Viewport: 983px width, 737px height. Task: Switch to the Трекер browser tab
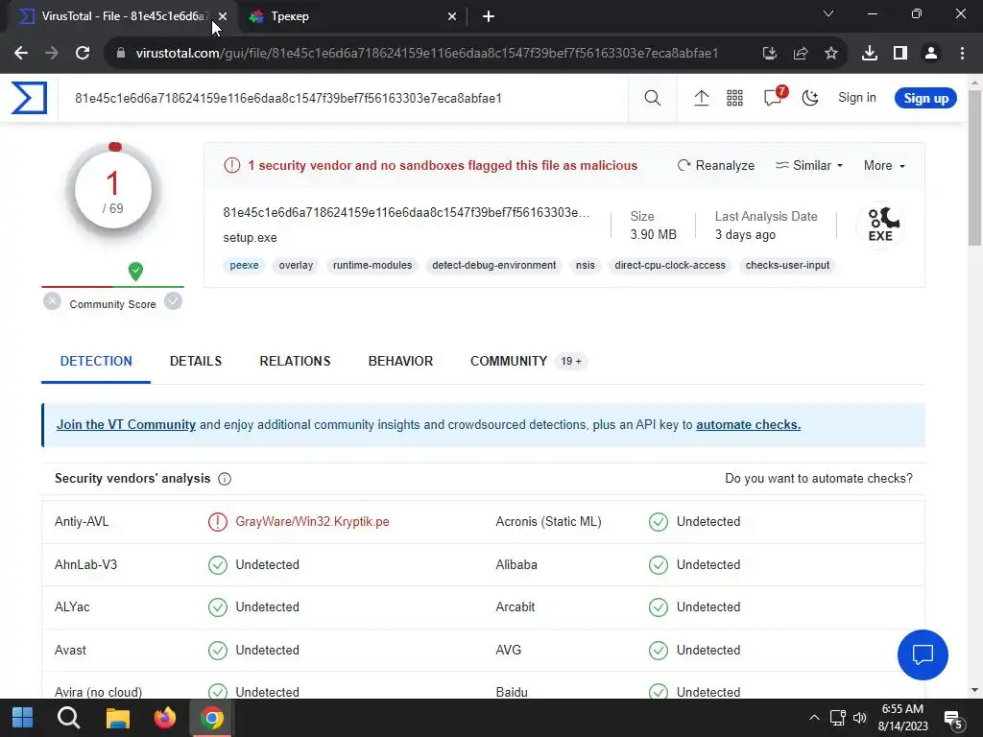pyautogui.click(x=351, y=16)
